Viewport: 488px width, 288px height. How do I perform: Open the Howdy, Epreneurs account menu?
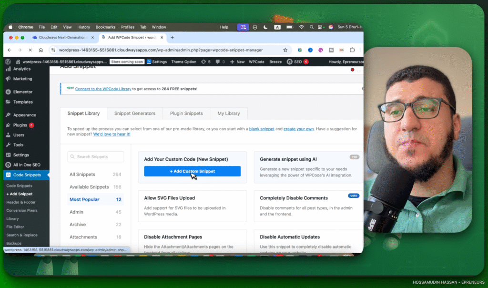pos(346,62)
